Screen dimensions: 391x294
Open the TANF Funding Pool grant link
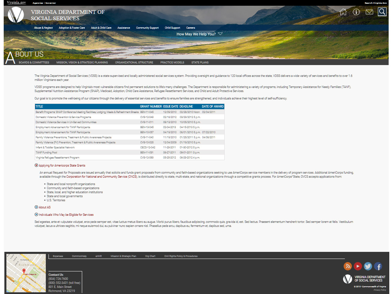(46, 153)
